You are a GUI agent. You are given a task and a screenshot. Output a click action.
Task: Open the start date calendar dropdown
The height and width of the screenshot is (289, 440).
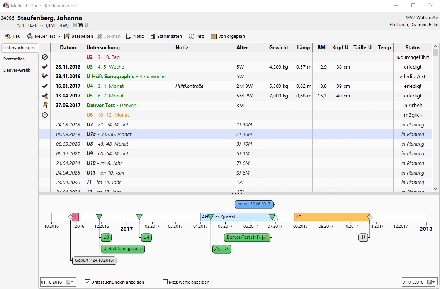[x=70, y=282]
